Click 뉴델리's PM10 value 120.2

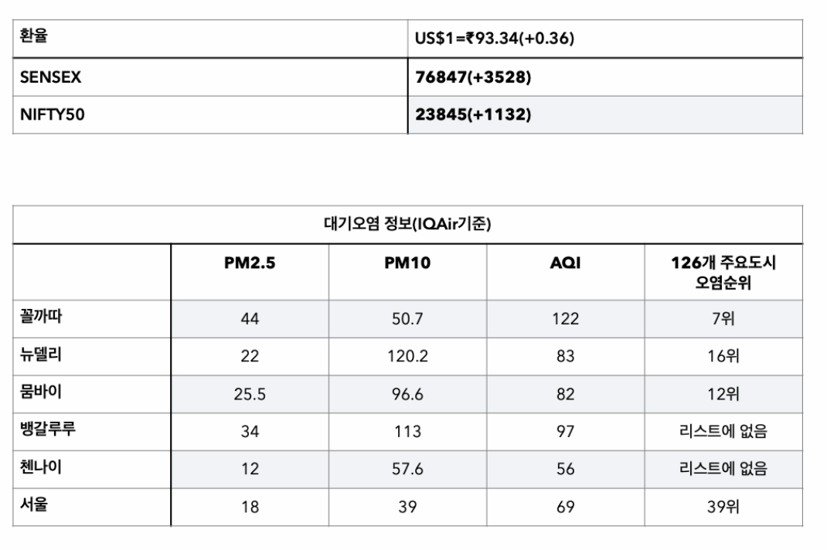(407, 356)
